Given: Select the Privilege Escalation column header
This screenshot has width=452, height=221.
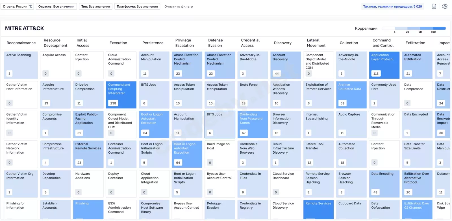Looking at the screenshot, I should (x=184, y=43).
